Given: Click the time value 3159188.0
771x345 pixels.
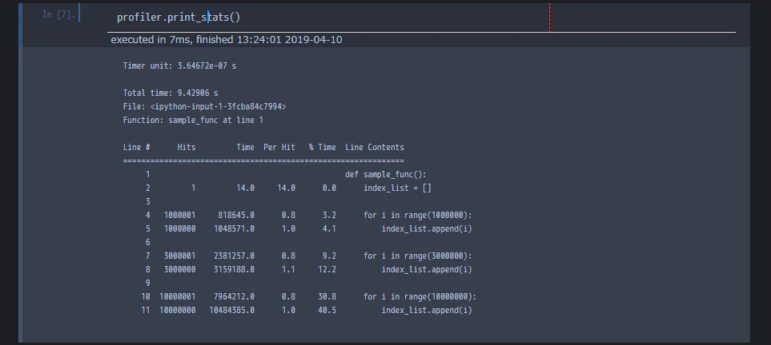Looking at the screenshot, I should [x=234, y=269].
